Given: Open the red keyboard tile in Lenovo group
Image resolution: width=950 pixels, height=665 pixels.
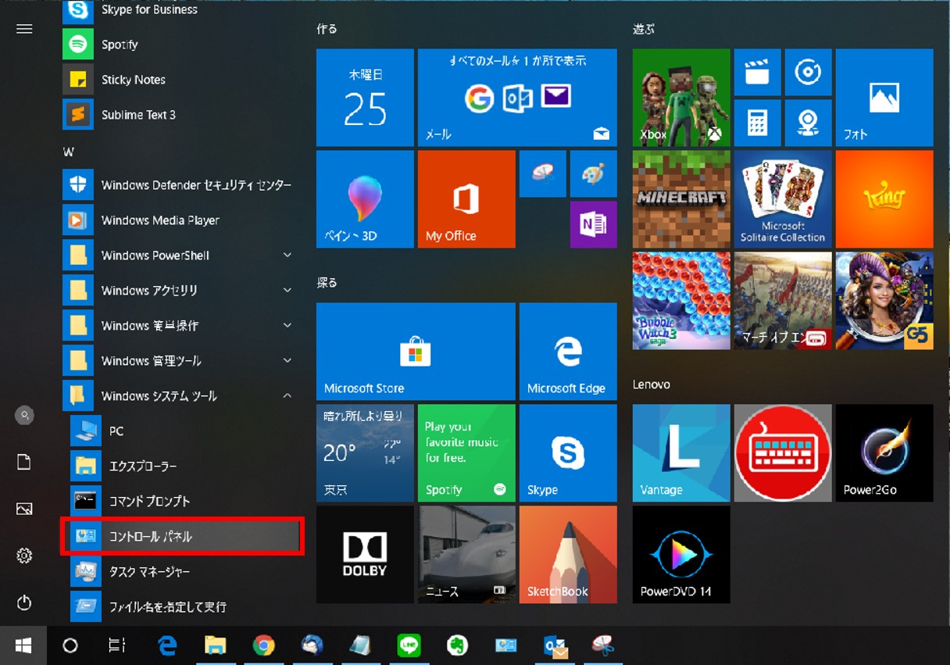Looking at the screenshot, I should click(x=783, y=453).
